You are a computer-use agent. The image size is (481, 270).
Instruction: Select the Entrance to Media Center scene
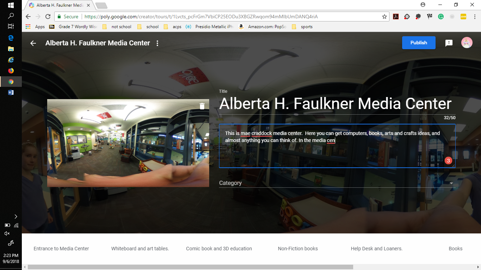tap(61, 249)
